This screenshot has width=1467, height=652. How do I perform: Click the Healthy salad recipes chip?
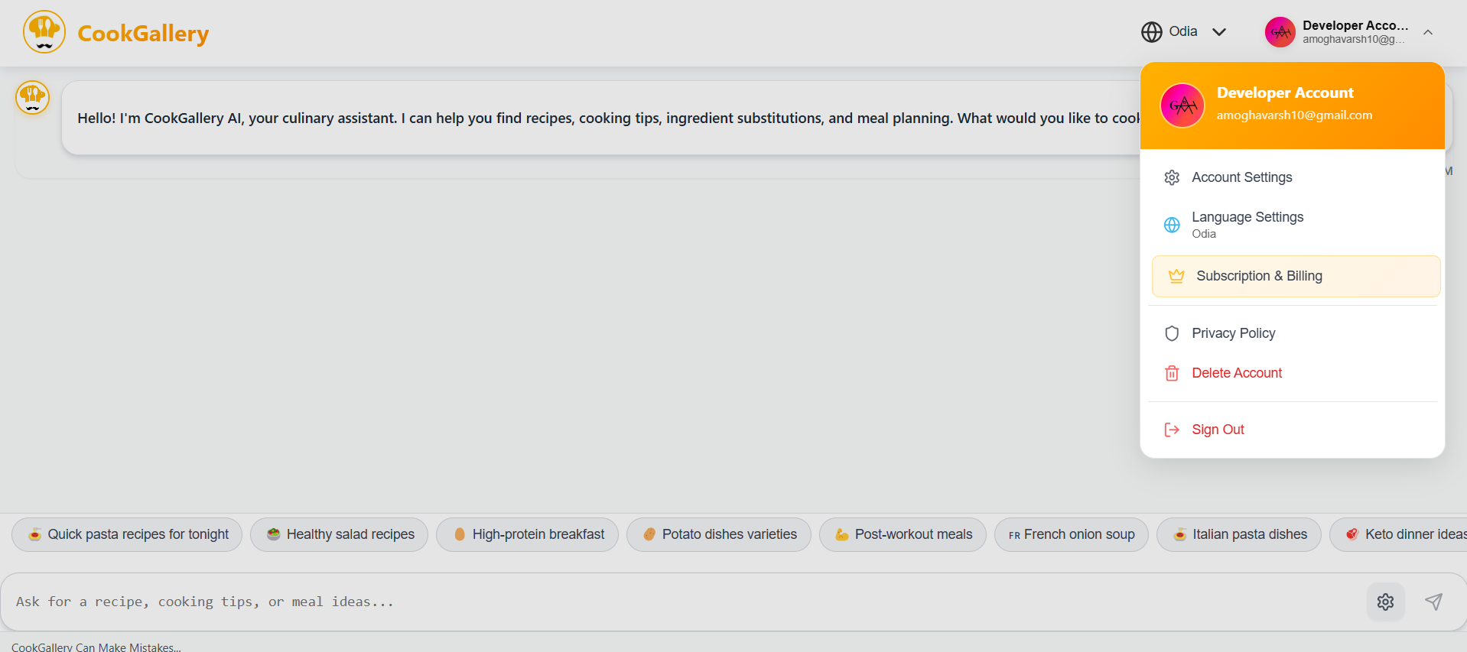(x=339, y=534)
